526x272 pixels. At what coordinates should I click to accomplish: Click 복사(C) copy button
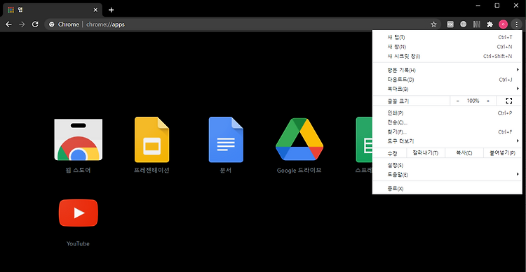coord(464,153)
